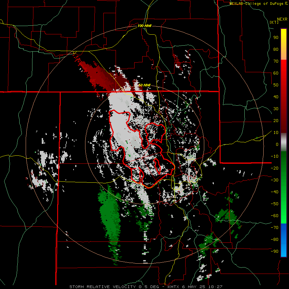Select the 80 value on velocity scale
The image size is (289, 289).
[x=276, y=49]
